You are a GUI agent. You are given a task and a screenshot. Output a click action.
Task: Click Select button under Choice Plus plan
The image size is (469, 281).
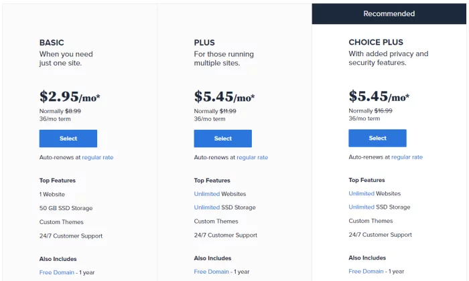click(x=377, y=138)
